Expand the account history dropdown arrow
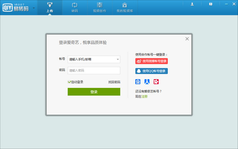 118,59
